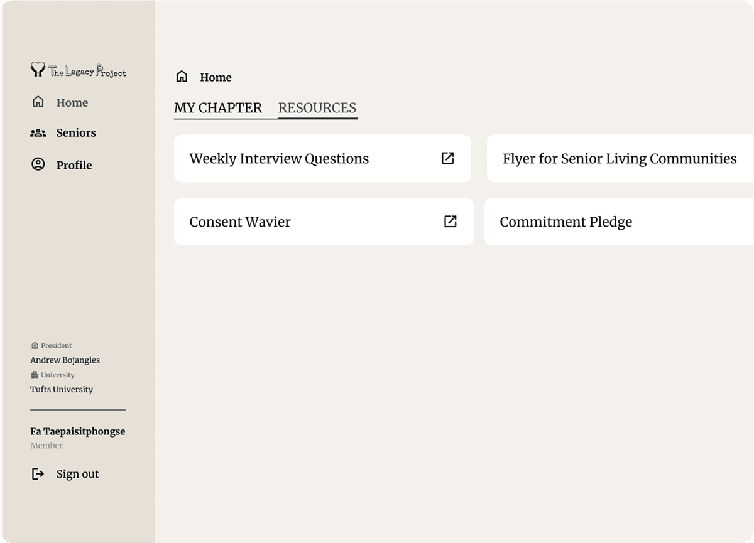The width and height of the screenshot is (754, 543).
Task: Click the Fa Taepaisitphongse user name
Action: (x=77, y=431)
